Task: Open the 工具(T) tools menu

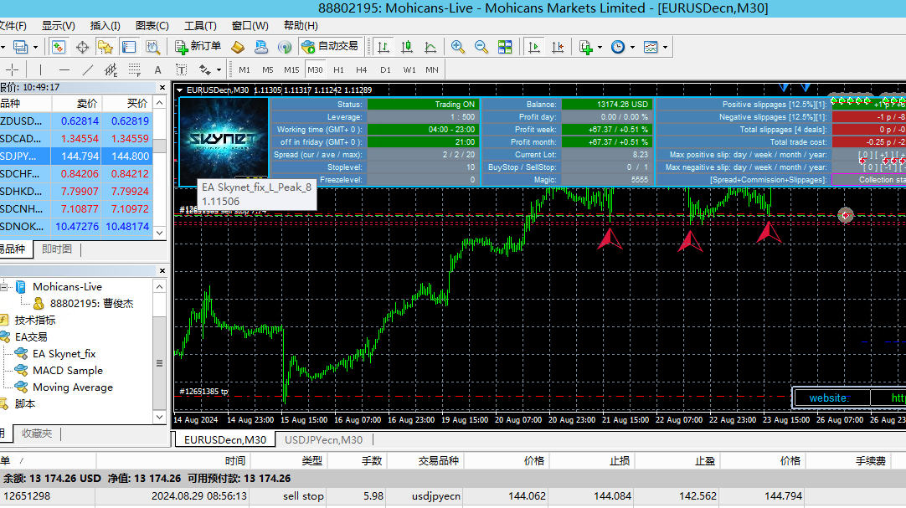Action: coord(200,25)
